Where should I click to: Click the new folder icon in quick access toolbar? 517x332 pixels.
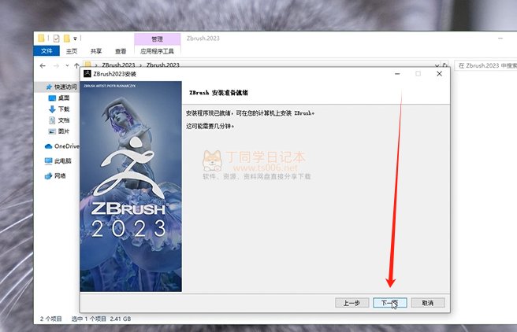[x=67, y=39]
